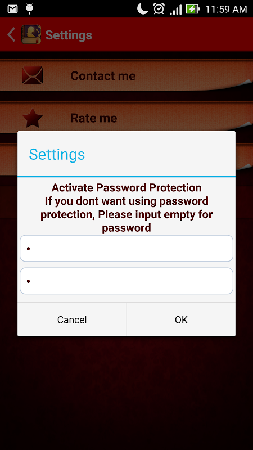Focus the first password input field
Screen dimensions: 253x450
pos(126,248)
